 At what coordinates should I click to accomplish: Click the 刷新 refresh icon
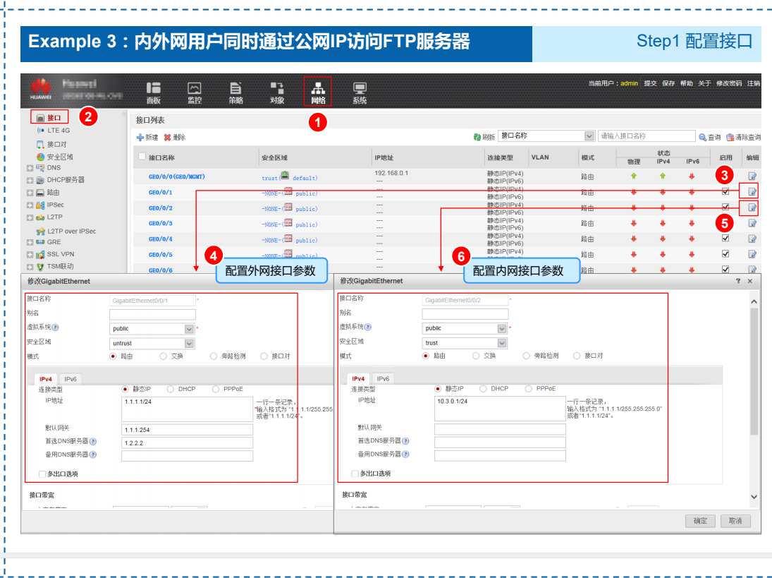[477, 137]
